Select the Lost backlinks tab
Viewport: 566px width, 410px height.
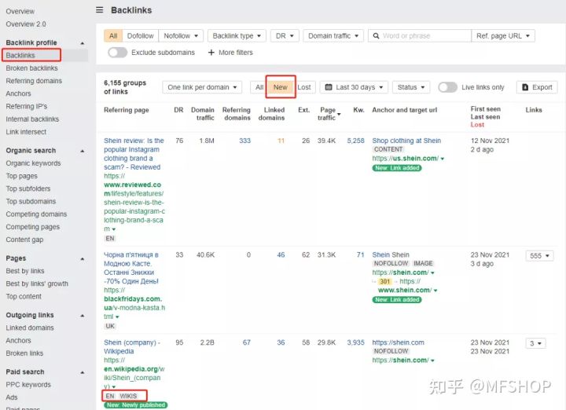(x=304, y=87)
